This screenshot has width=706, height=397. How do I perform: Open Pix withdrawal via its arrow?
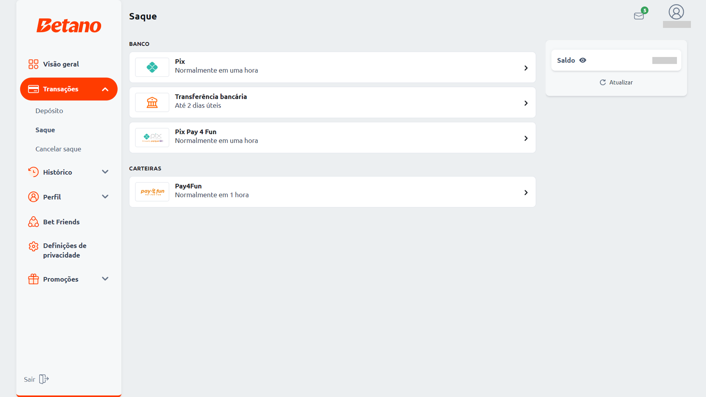coord(526,68)
